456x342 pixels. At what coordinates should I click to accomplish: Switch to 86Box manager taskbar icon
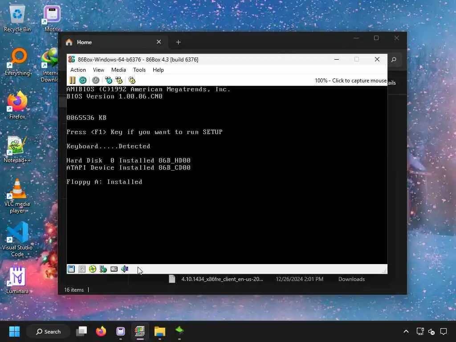pyautogui.click(x=140, y=331)
